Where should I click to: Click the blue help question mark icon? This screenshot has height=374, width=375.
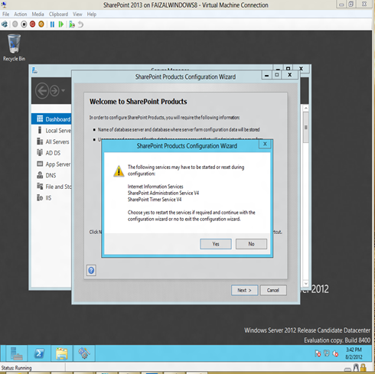point(91,270)
